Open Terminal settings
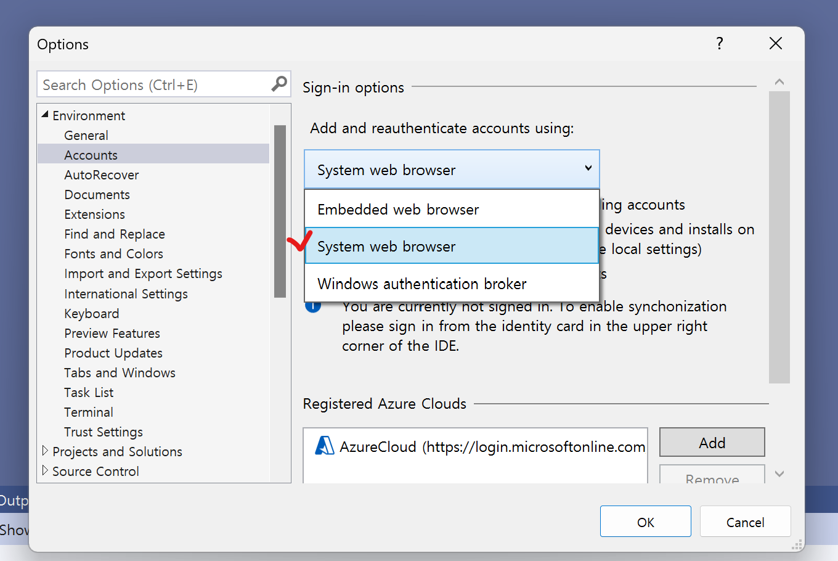Image resolution: width=838 pixels, height=561 pixels. pyautogui.click(x=89, y=412)
